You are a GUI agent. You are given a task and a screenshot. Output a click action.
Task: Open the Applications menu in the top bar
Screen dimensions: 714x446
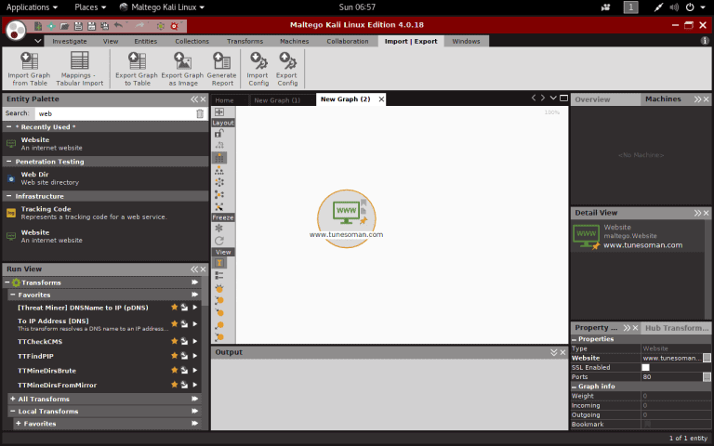[x=32, y=7]
